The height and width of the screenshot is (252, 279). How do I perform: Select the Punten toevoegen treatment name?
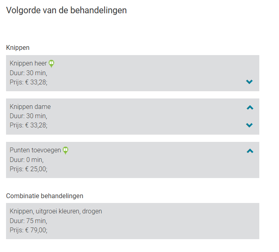pyautogui.click(x=35, y=150)
